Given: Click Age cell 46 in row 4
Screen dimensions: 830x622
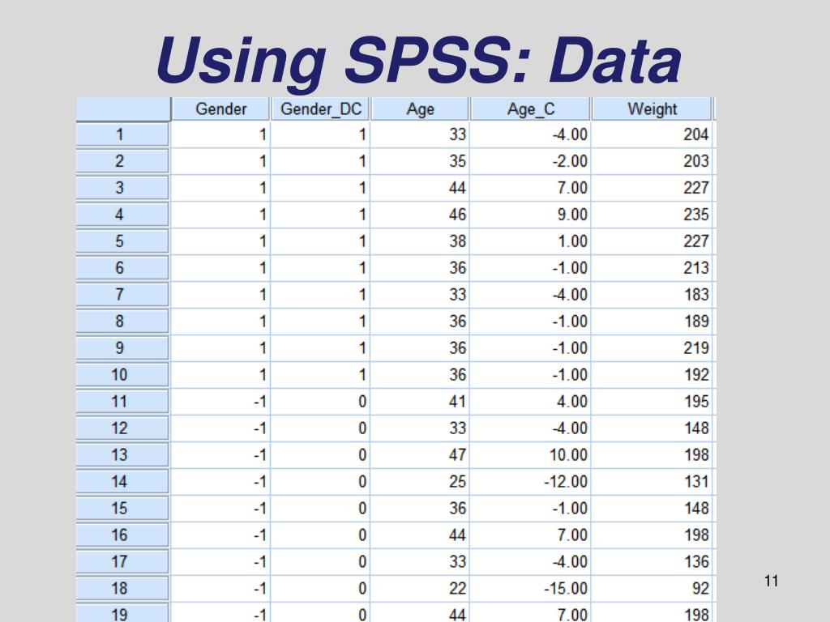Looking at the screenshot, I should click(x=420, y=214).
